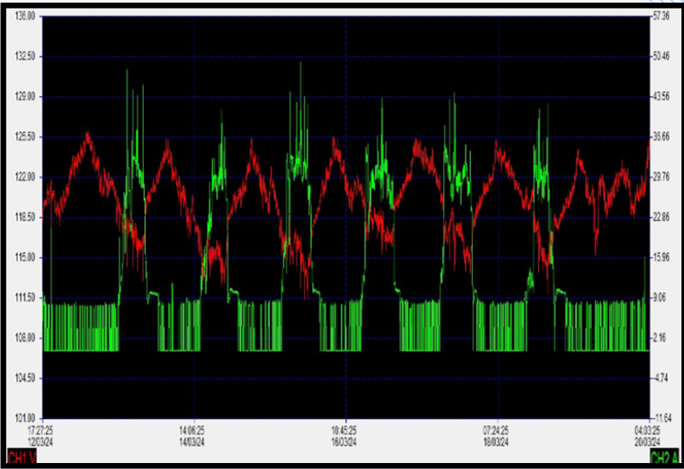The image size is (684, 469).
Task: Select the 14:06:25 14/03/24 time label
Action: [x=190, y=435]
